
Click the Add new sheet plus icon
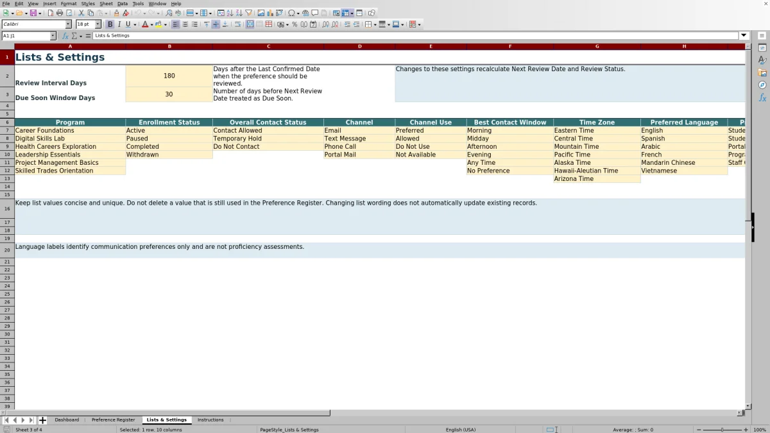pyautogui.click(x=42, y=420)
